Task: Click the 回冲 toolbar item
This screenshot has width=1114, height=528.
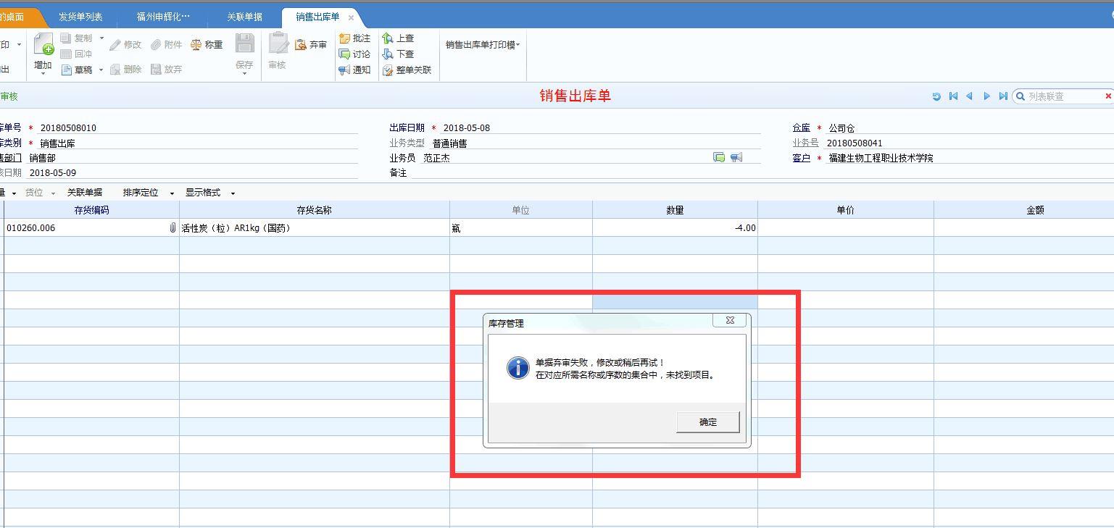Action: [x=77, y=54]
